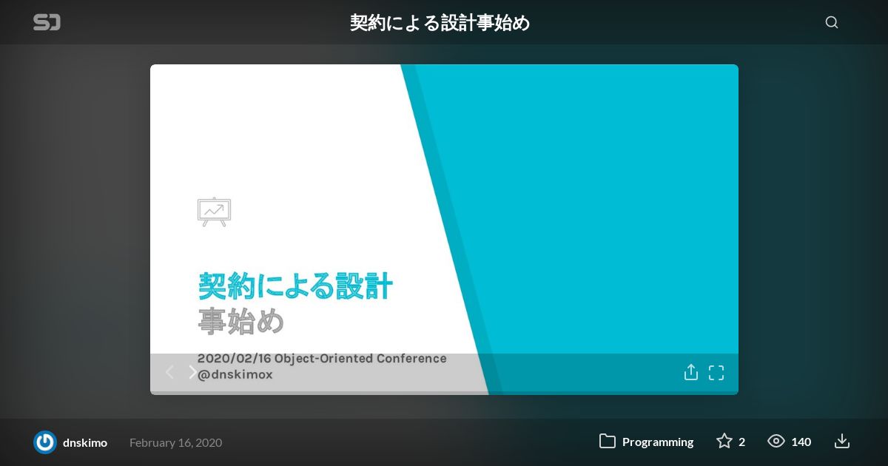Open dnskimo's avatar image
Viewport: 888px width, 466px height.
click(45, 442)
